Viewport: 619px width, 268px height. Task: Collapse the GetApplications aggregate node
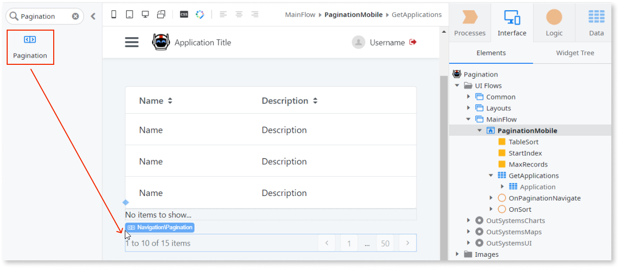[x=491, y=176]
